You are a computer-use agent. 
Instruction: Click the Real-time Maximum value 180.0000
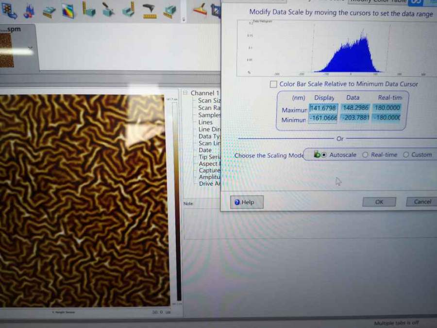(387, 108)
